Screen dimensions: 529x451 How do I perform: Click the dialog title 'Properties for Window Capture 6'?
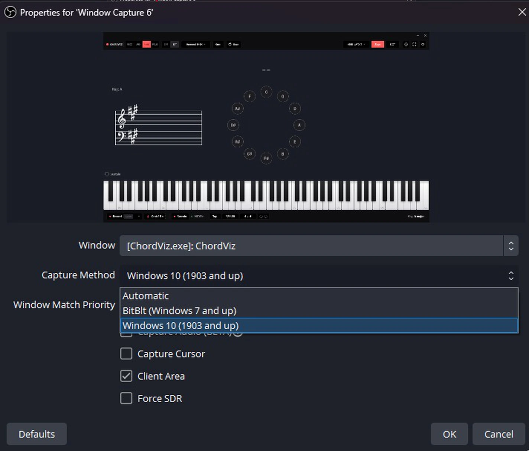click(87, 13)
